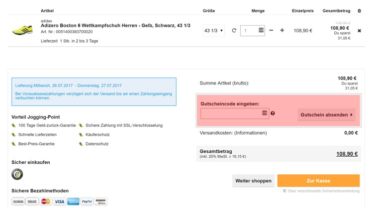Click the Trusted Shops seal badge
372x208 pixels.
coord(17,174)
